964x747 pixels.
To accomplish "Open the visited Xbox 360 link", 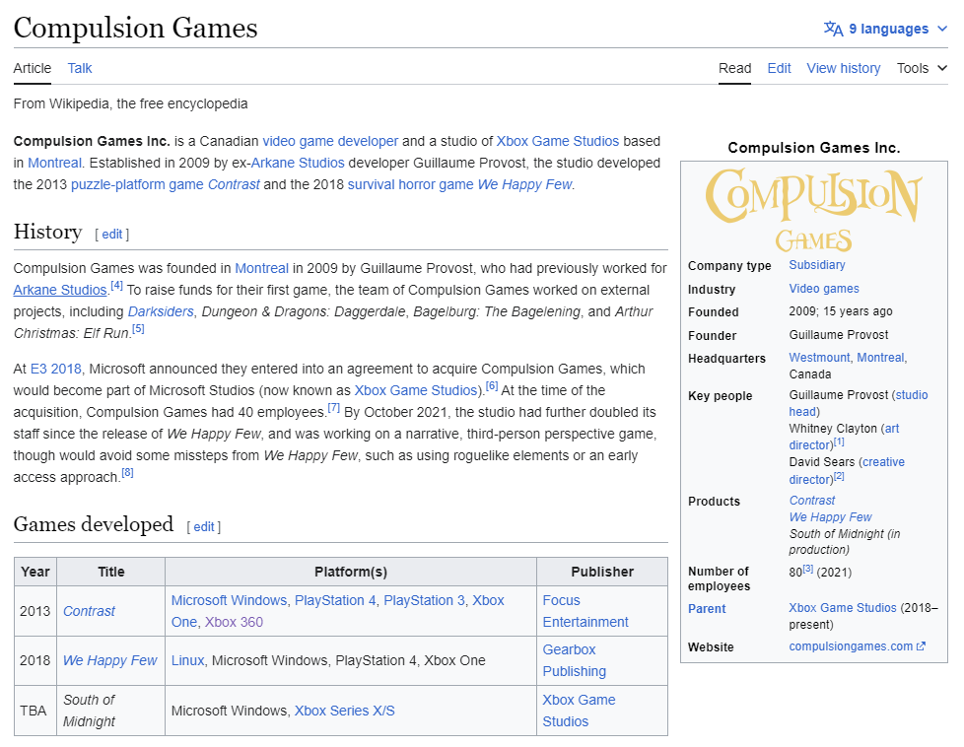I will click(234, 622).
